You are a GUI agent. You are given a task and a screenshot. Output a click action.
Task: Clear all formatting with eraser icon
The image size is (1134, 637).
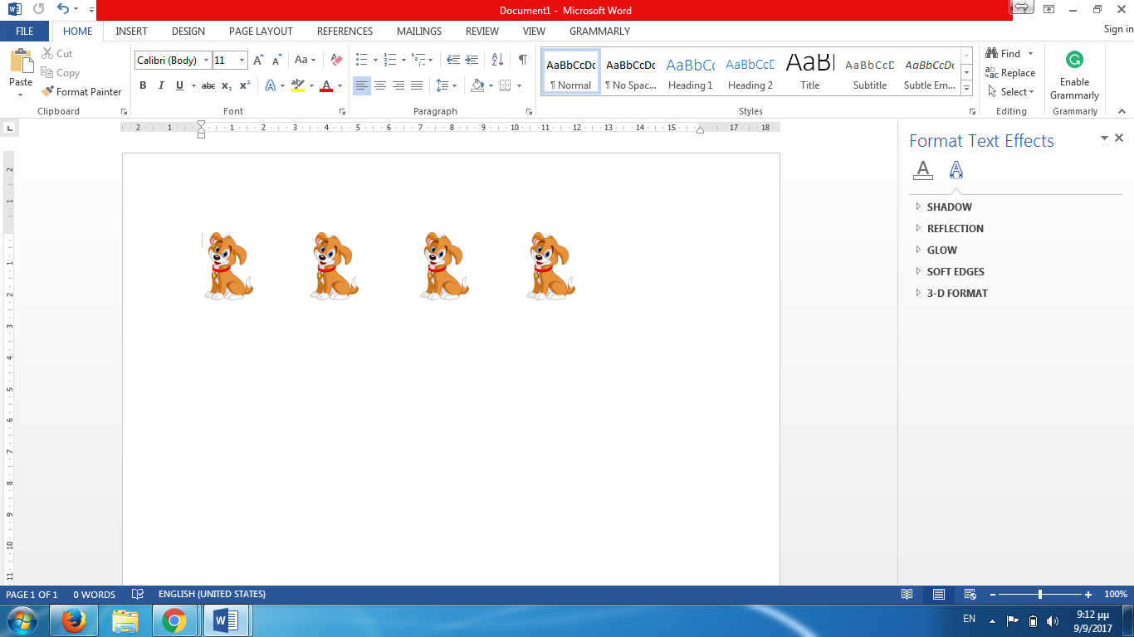point(336,60)
